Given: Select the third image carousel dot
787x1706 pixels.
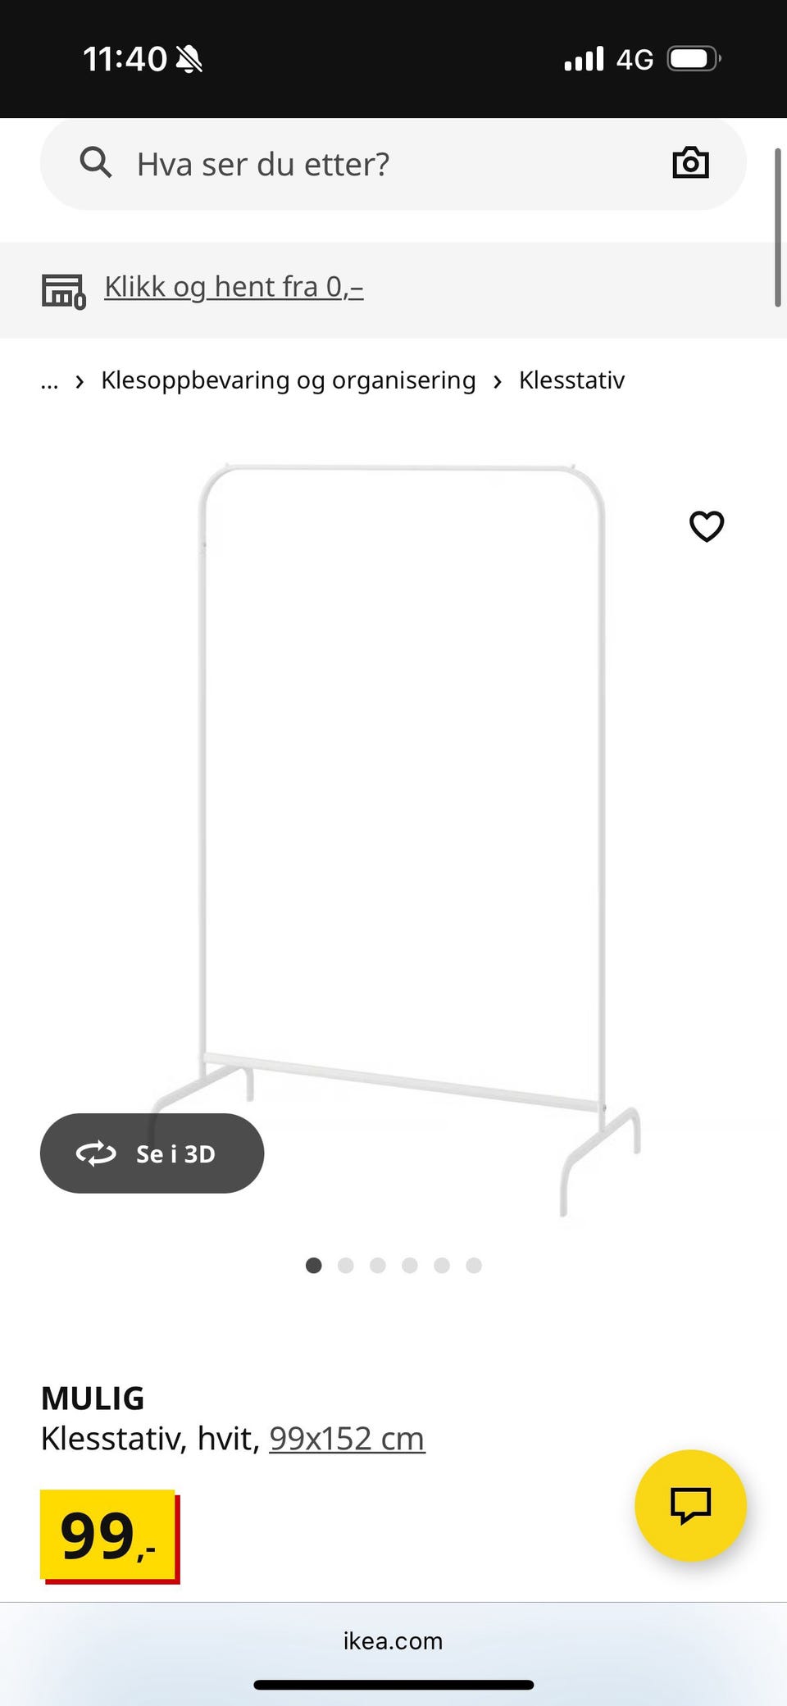Looking at the screenshot, I should point(377,1265).
